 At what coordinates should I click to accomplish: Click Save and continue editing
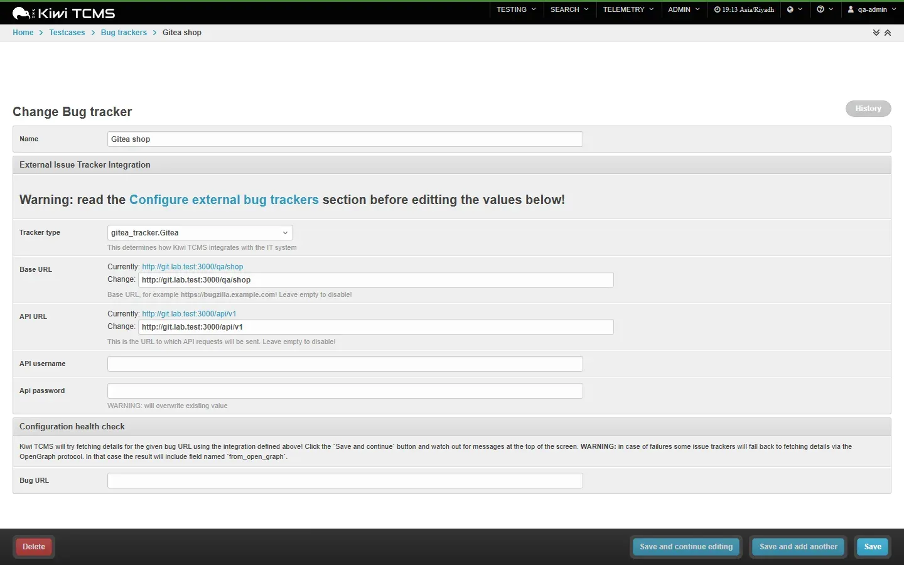click(x=686, y=547)
